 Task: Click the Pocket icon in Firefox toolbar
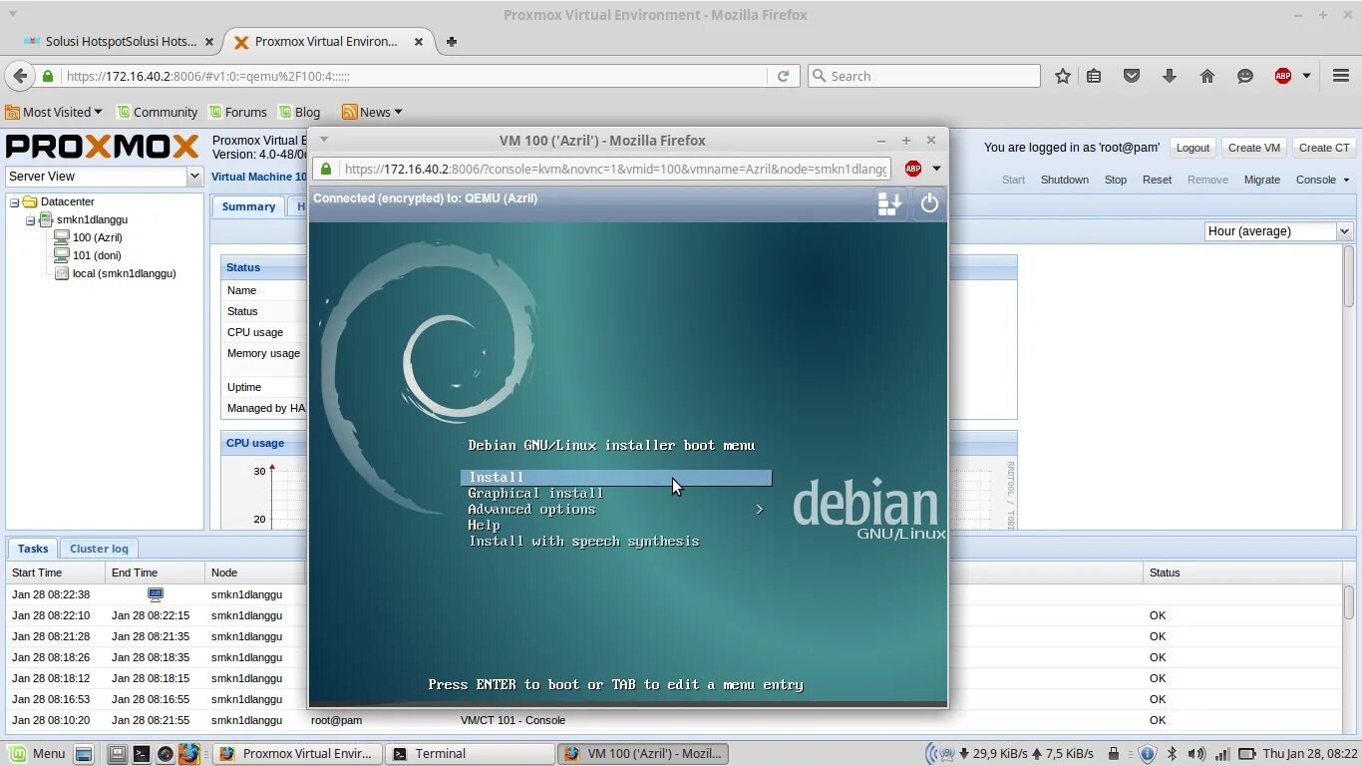1132,76
